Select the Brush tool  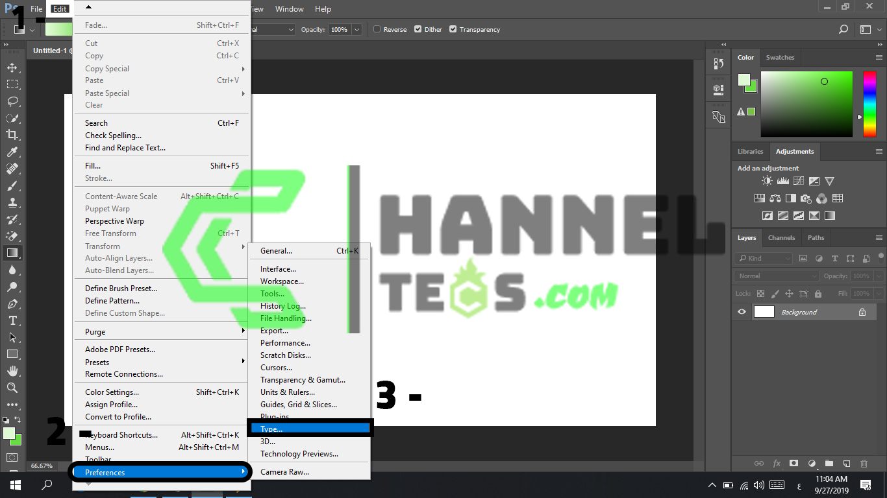tap(12, 185)
